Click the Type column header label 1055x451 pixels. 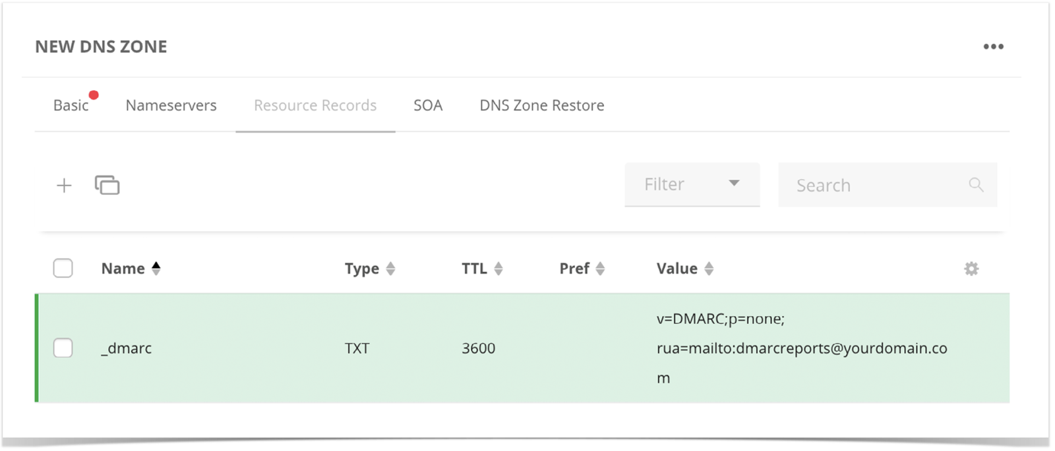pyautogui.click(x=361, y=269)
